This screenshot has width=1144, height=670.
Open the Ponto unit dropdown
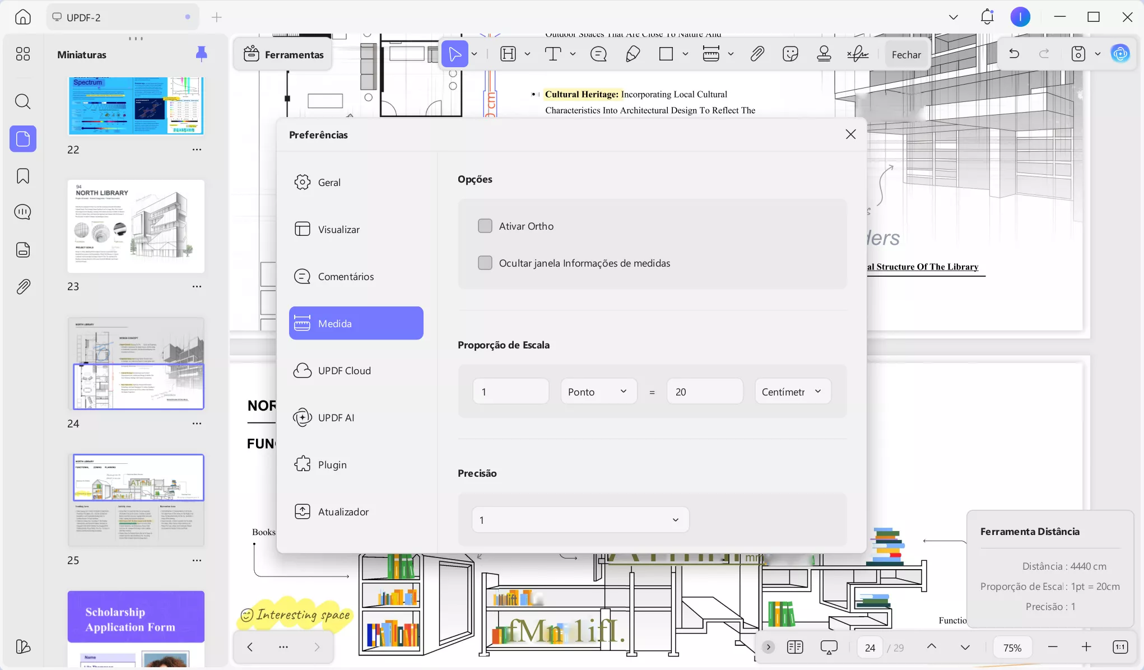(598, 391)
